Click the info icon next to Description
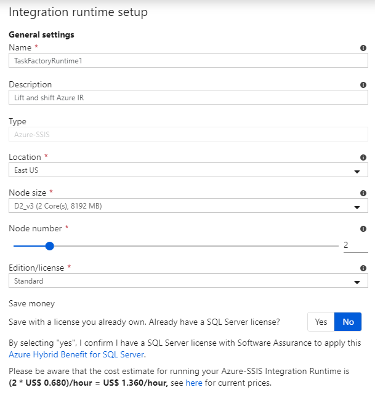The width and height of the screenshot is (375, 398). click(x=363, y=85)
